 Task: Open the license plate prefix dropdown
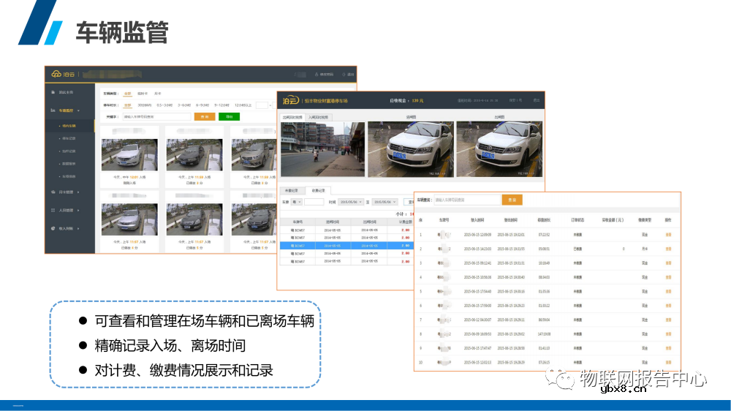(x=296, y=201)
